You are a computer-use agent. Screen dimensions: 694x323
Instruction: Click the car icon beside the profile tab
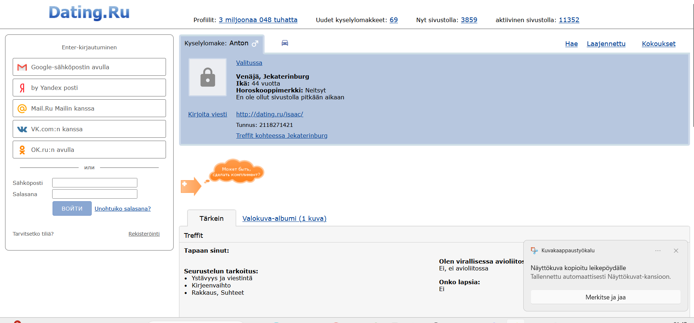click(285, 43)
